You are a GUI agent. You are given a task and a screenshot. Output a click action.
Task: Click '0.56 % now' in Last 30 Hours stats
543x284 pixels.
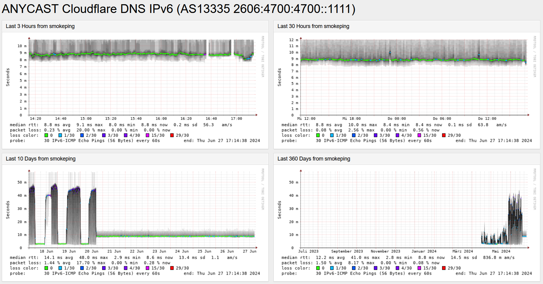(x=426, y=130)
